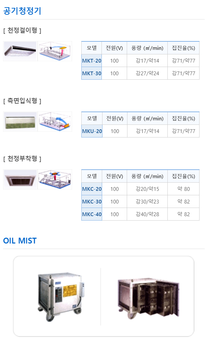Select the MKU-20 model cell
This screenshot has height=342, width=205.
(92, 131)
